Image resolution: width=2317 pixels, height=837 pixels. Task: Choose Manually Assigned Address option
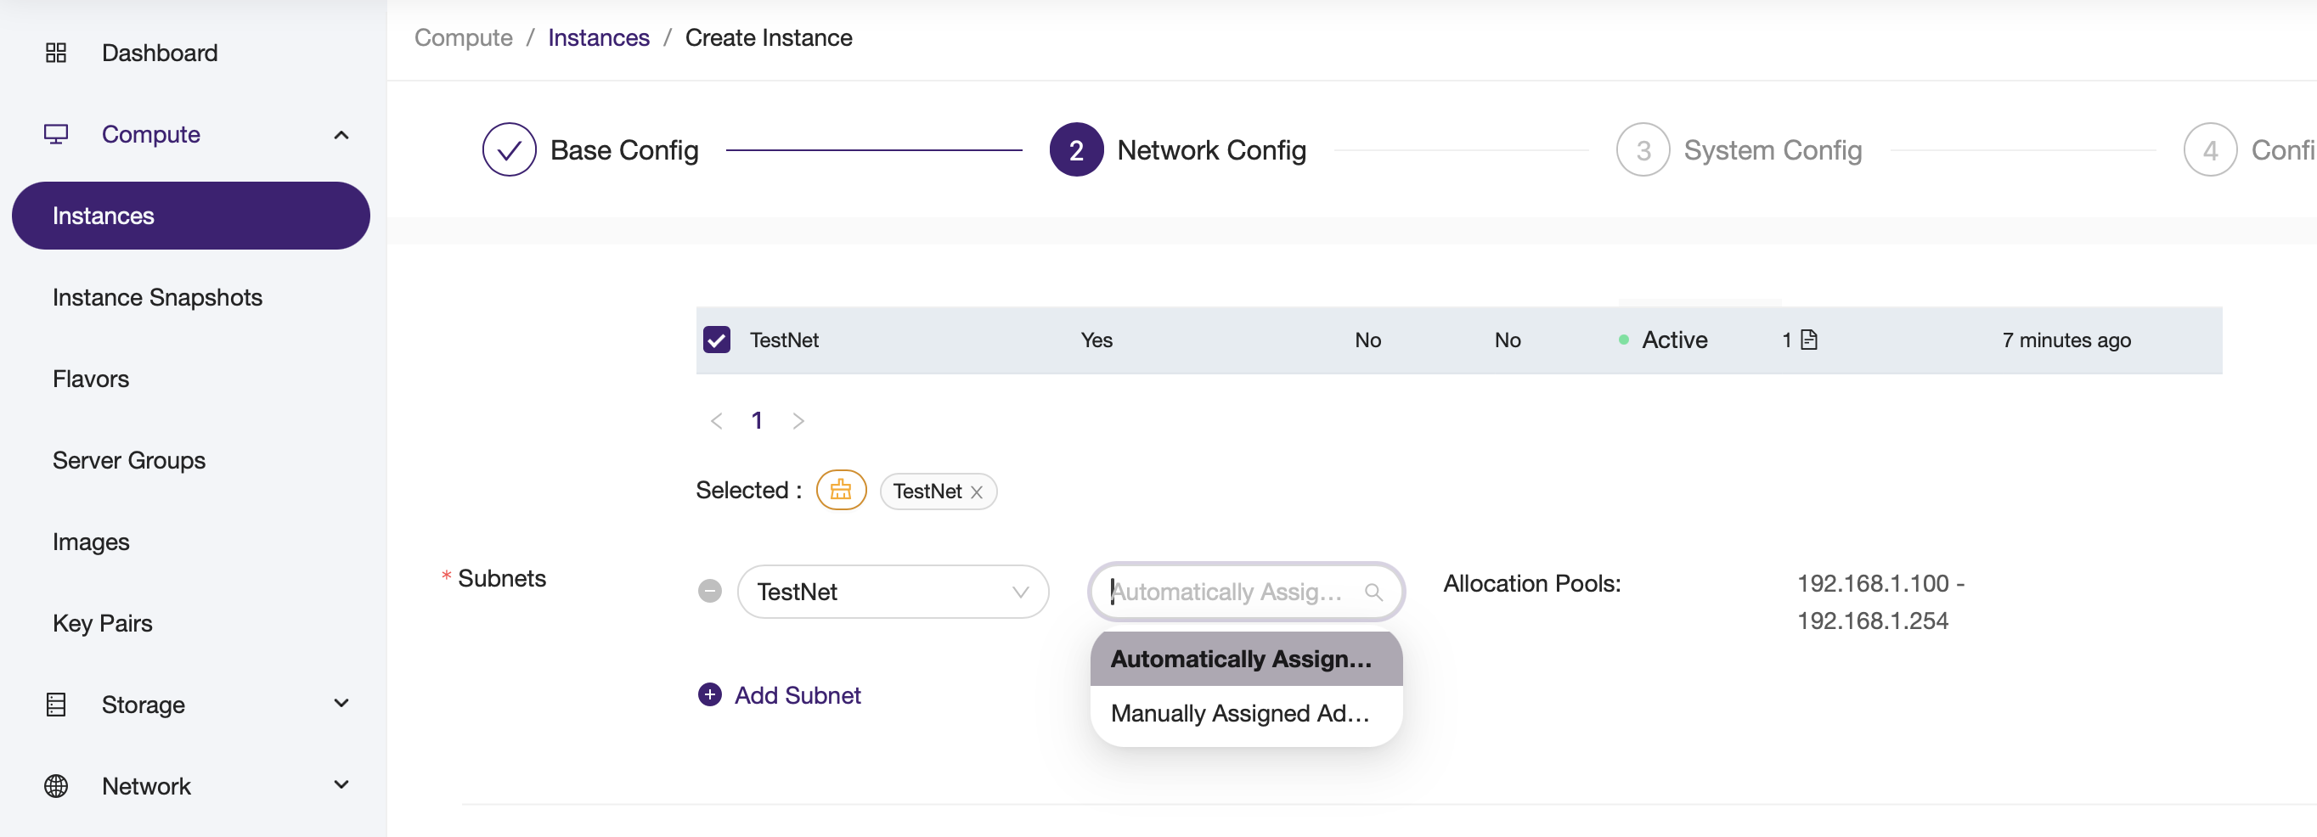[1246, 713]
